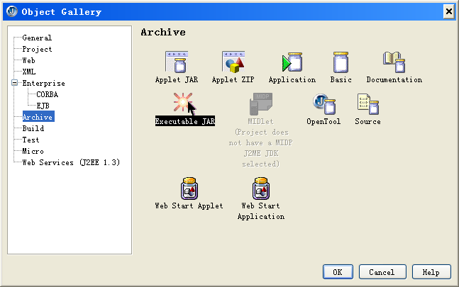The image size is (459, 287).
Task: Select the Web Start Application icon
Action: (x=261, y=188)
